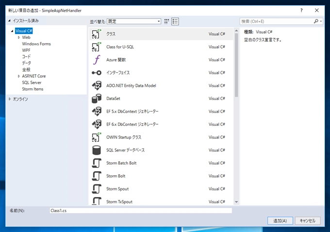Viewport: 330px width, 232px height.
Task: Select the Storm Bolt icon
Action: [97, 176]
